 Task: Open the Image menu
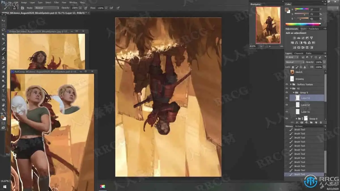(x=24, y=2)
